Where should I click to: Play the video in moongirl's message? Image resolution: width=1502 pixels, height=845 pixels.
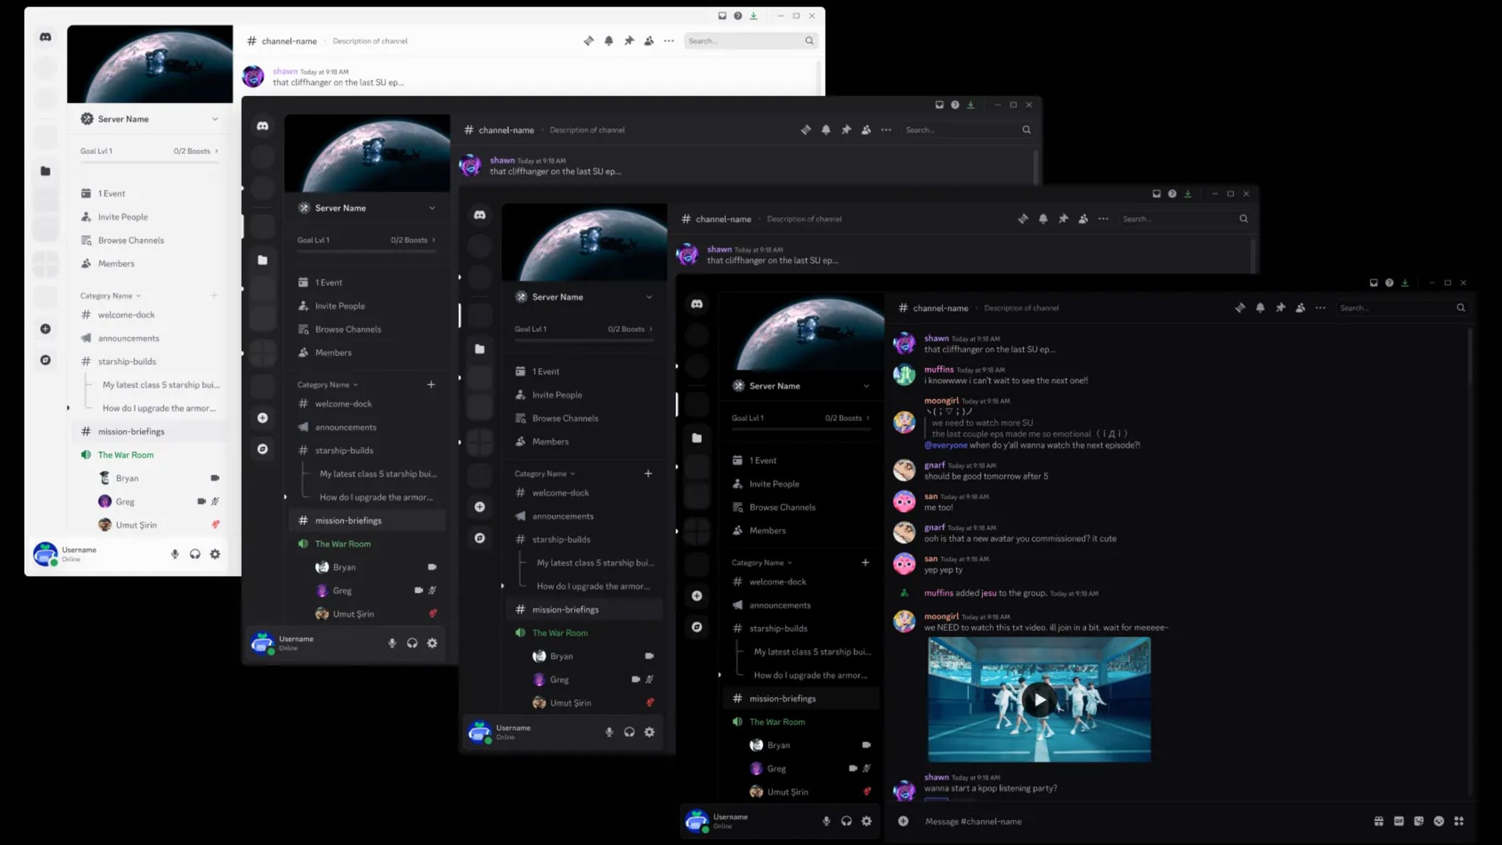(1040, 699)
